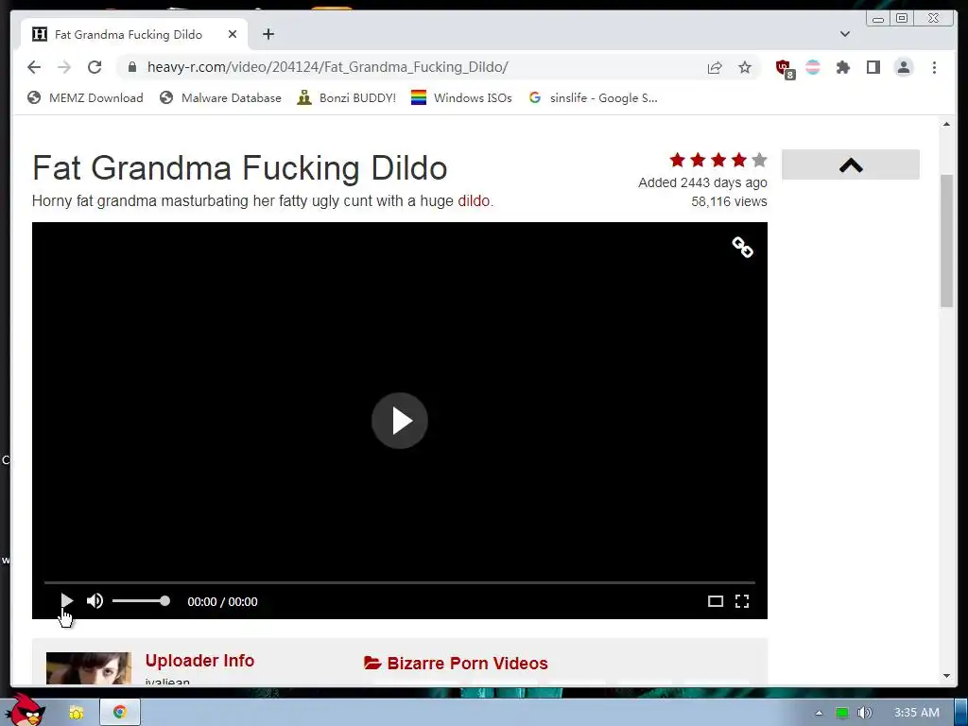
Task: Copy video link with chain icon
Action: click(742, 247)
